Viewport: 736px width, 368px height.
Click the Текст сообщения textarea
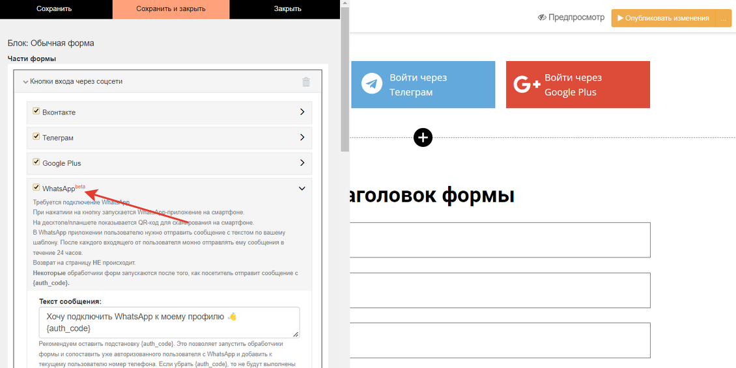[169, 322]
